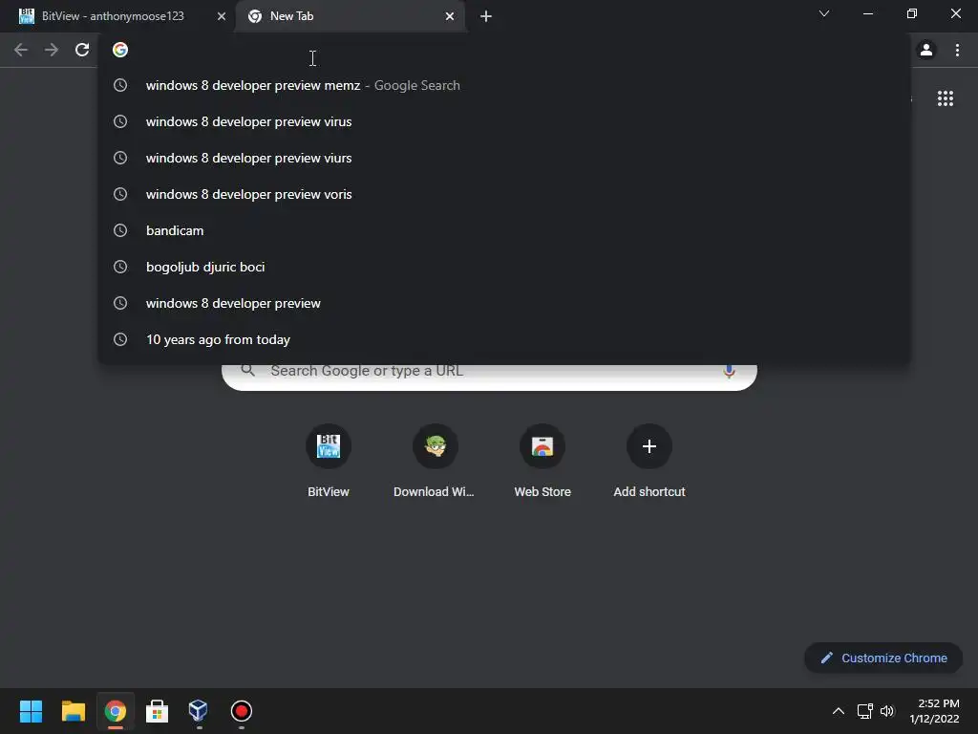Viewport: 978px width, 734px height.
Task: Click the clock history icon beside bandicam
Action: (120, 230)
